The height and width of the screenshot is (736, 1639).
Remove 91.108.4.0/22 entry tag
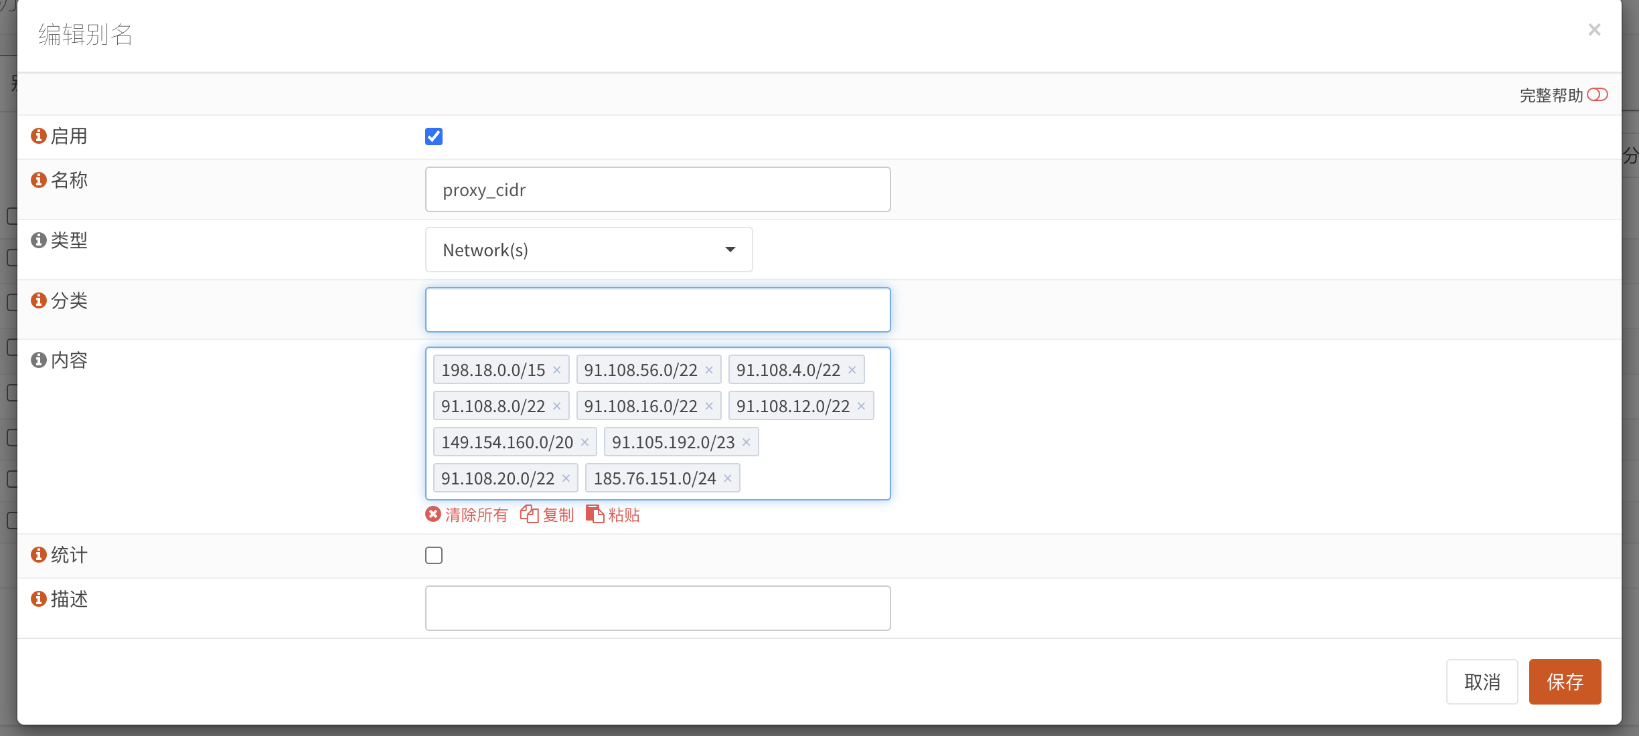click(x=852, y=370)
